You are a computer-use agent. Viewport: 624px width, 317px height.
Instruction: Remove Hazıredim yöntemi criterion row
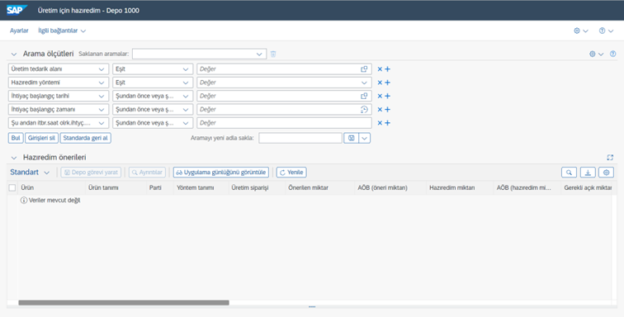380,83
